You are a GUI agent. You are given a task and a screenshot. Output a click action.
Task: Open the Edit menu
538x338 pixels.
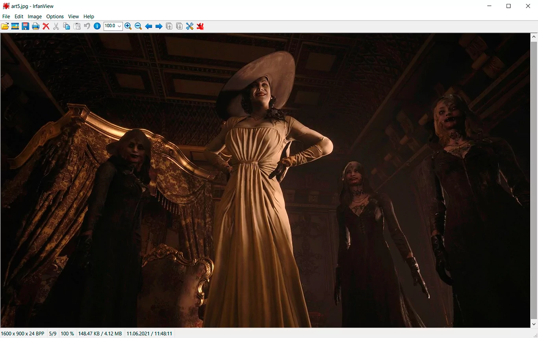pyautogui.click(x=19, y=17)
